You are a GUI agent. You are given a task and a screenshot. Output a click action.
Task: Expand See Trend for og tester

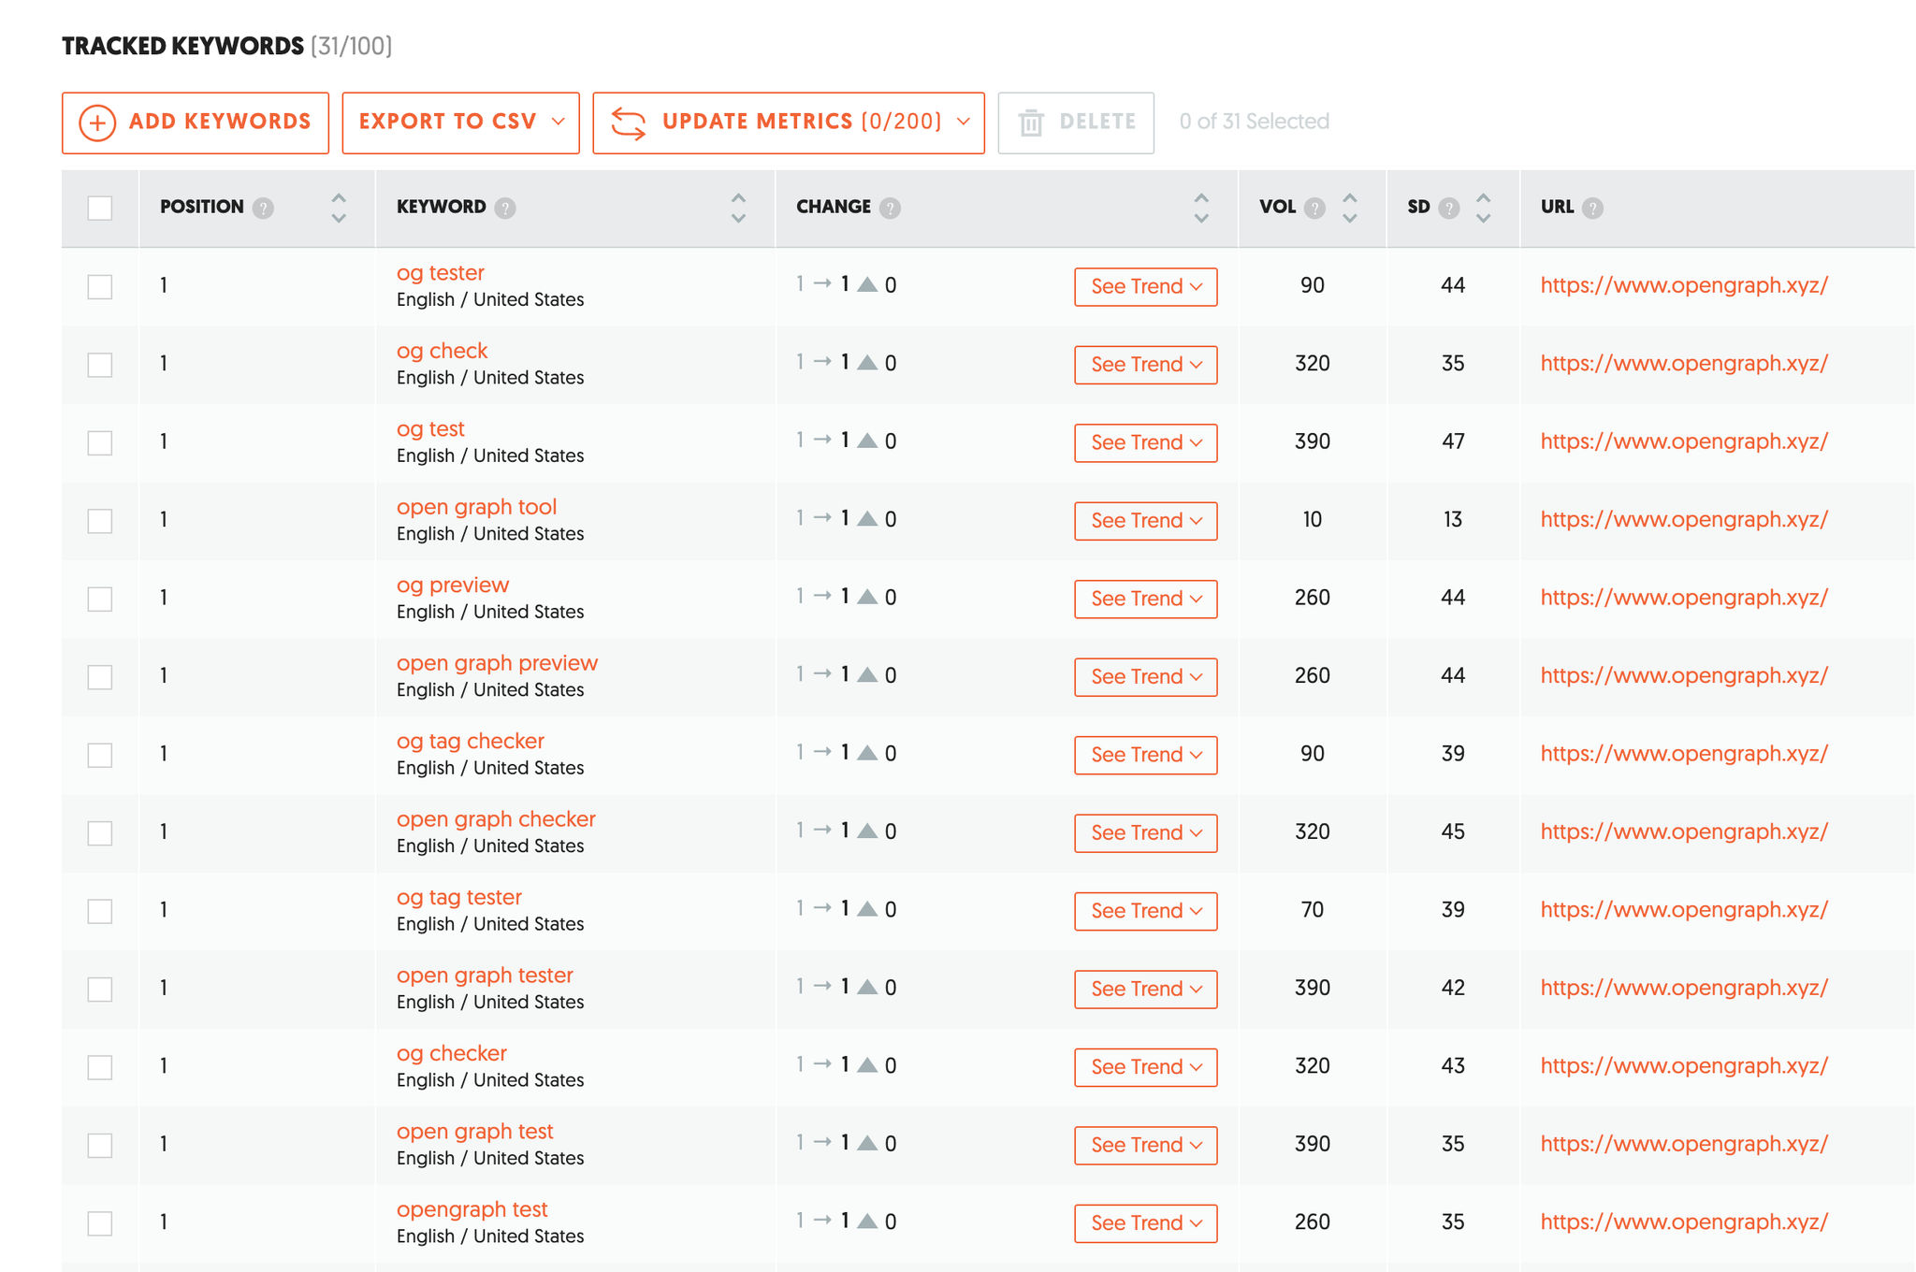1146,287
